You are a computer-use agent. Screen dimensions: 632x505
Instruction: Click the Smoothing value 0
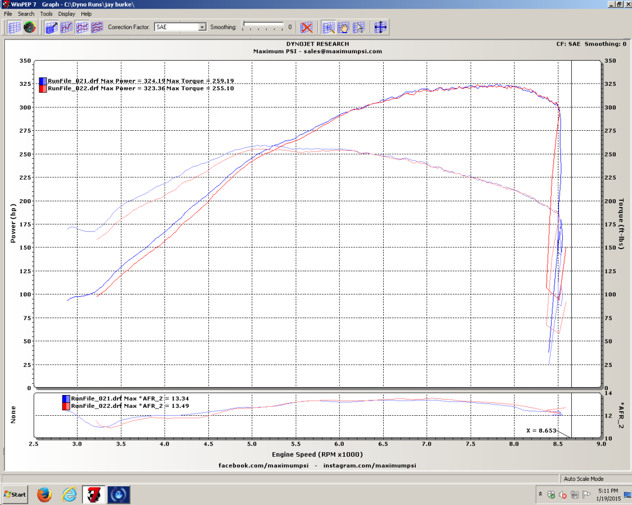pos(290,27)
